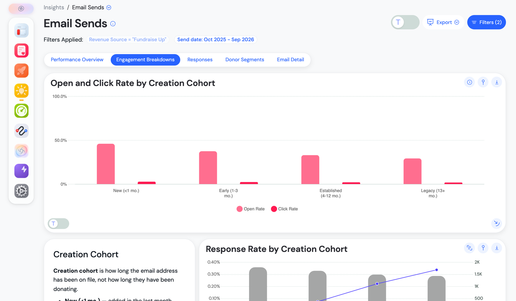Click the 'Legacy (13+ mo.)' axis label
The width and height of the screenshot is (516, 301).
[x=433, y=193]
